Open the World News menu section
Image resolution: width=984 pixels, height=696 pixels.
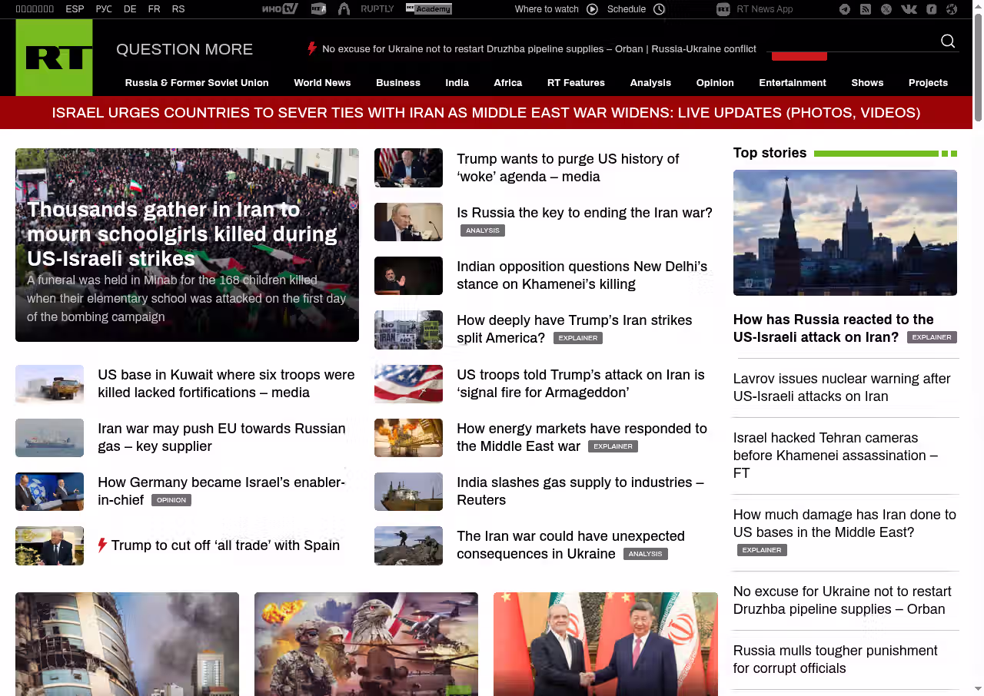[322, 83]
